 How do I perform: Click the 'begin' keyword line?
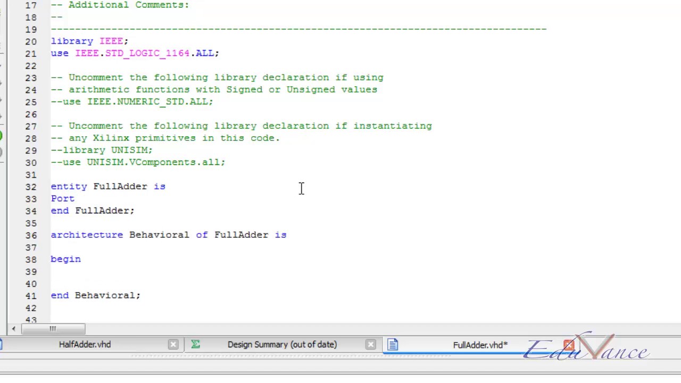pyautogui.click(x=65, y=259)
